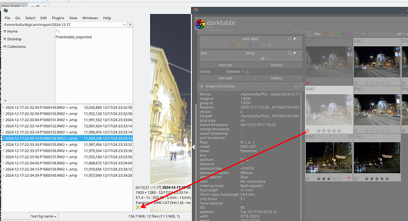Select file 2024-12-17-22-33-33-P1060155.RW2
Viewport: 408px width, 221px height.
(67, 145)
